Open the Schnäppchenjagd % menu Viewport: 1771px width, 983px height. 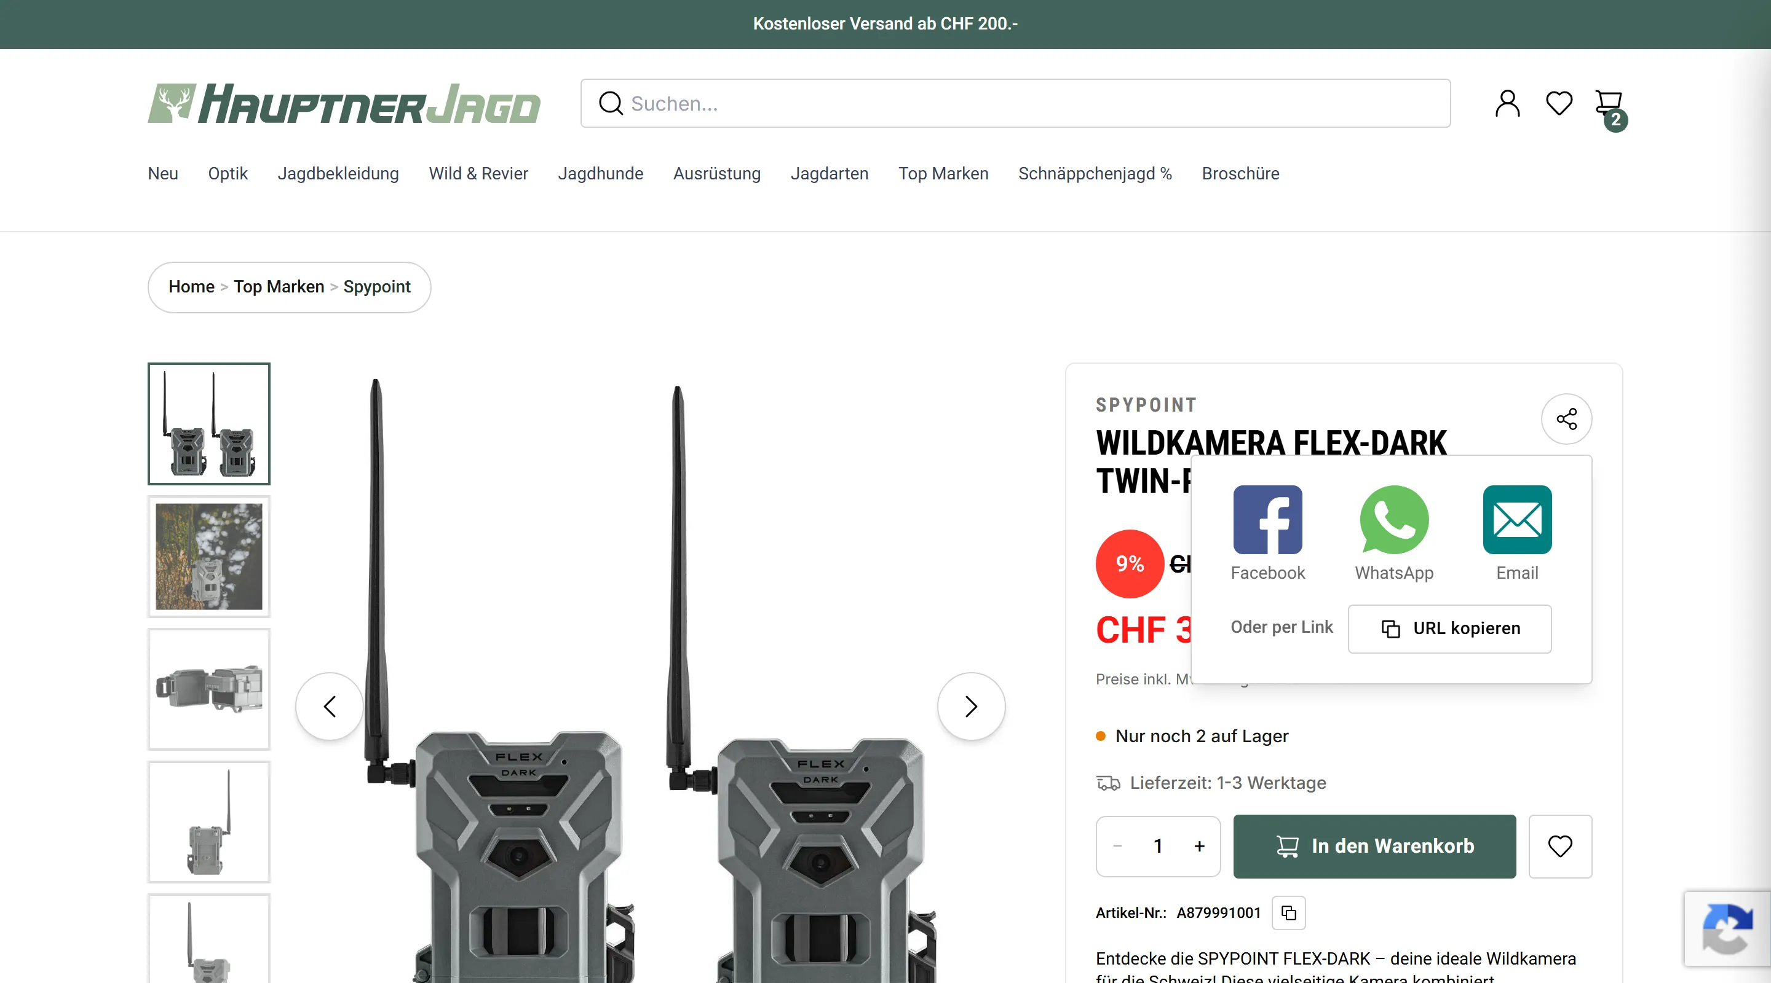1095,174
